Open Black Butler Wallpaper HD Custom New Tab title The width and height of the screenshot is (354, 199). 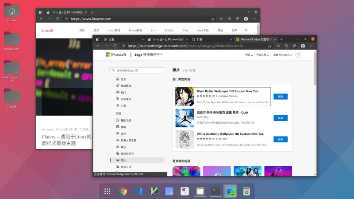pos(227,91)
